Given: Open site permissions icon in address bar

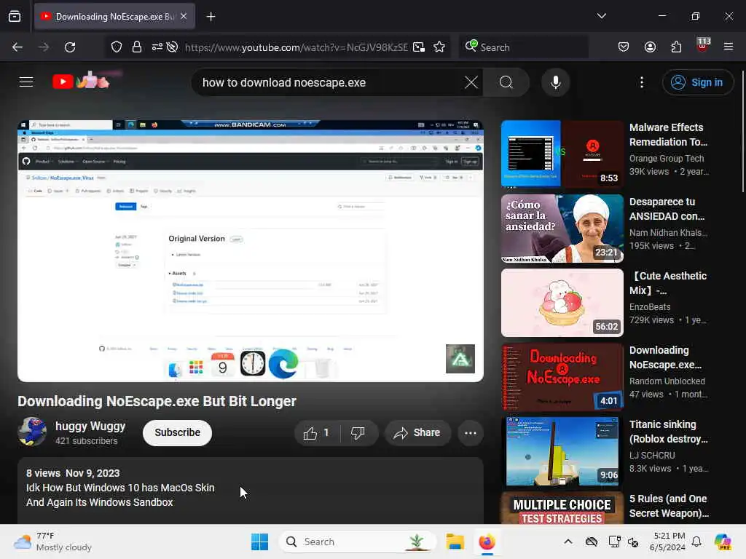Looking at the screenshot, I should coord(157,47).
